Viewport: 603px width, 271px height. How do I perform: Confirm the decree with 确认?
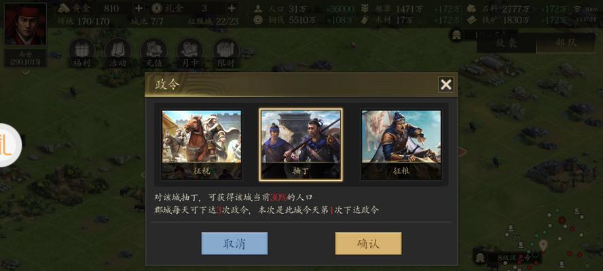coord(368,243)
